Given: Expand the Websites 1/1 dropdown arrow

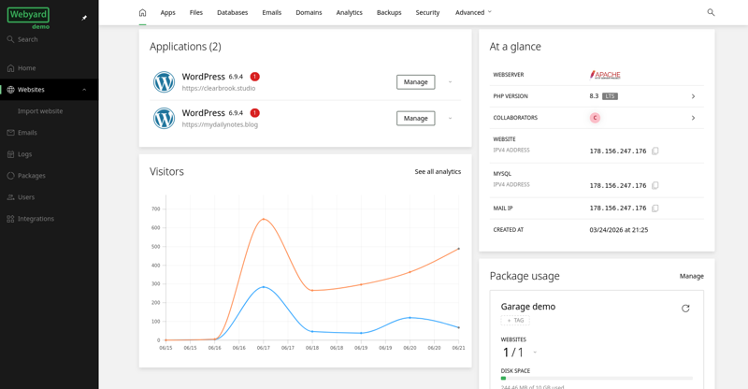Looking at the screenshot, I should tap(535, 353).
